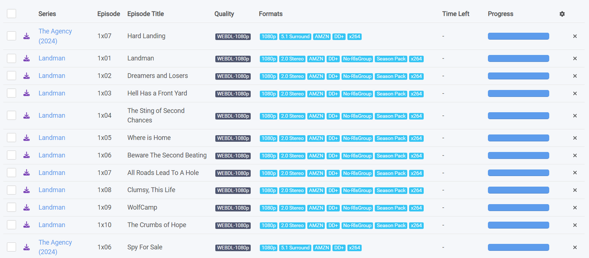The height and width of the screenshot is (258, 589).
Task: Click download icon for Landman 1x01 row
Action: tap(27, 58)
